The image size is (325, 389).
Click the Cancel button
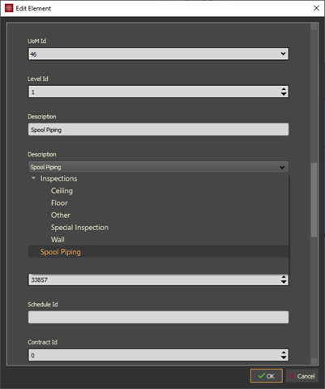coord(302,376)
